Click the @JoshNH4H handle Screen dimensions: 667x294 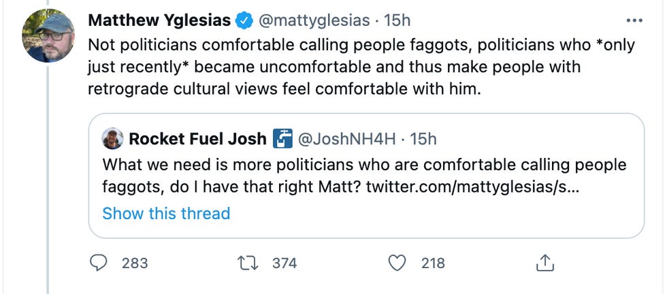[346, 139]
